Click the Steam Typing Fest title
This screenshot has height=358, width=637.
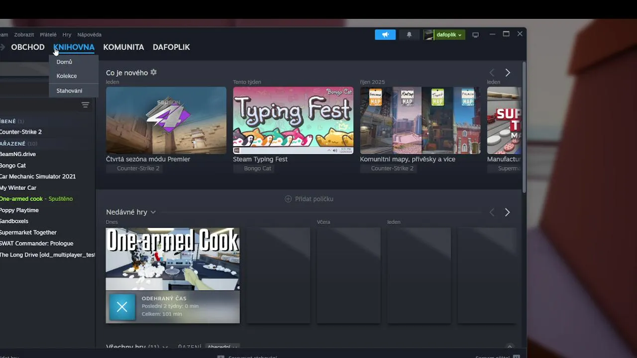(x=260, y=159)
